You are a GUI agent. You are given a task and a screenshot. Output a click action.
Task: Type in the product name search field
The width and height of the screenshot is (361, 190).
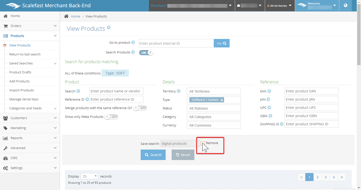[116, 91]
